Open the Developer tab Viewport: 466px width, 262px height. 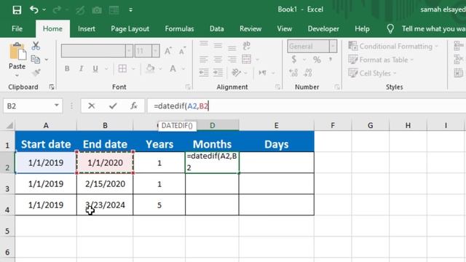point(323,29)
